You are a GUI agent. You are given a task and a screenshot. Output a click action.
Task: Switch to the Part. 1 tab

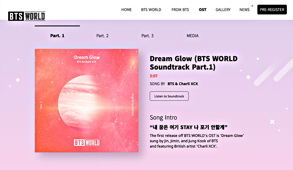(x=57, y=36)
